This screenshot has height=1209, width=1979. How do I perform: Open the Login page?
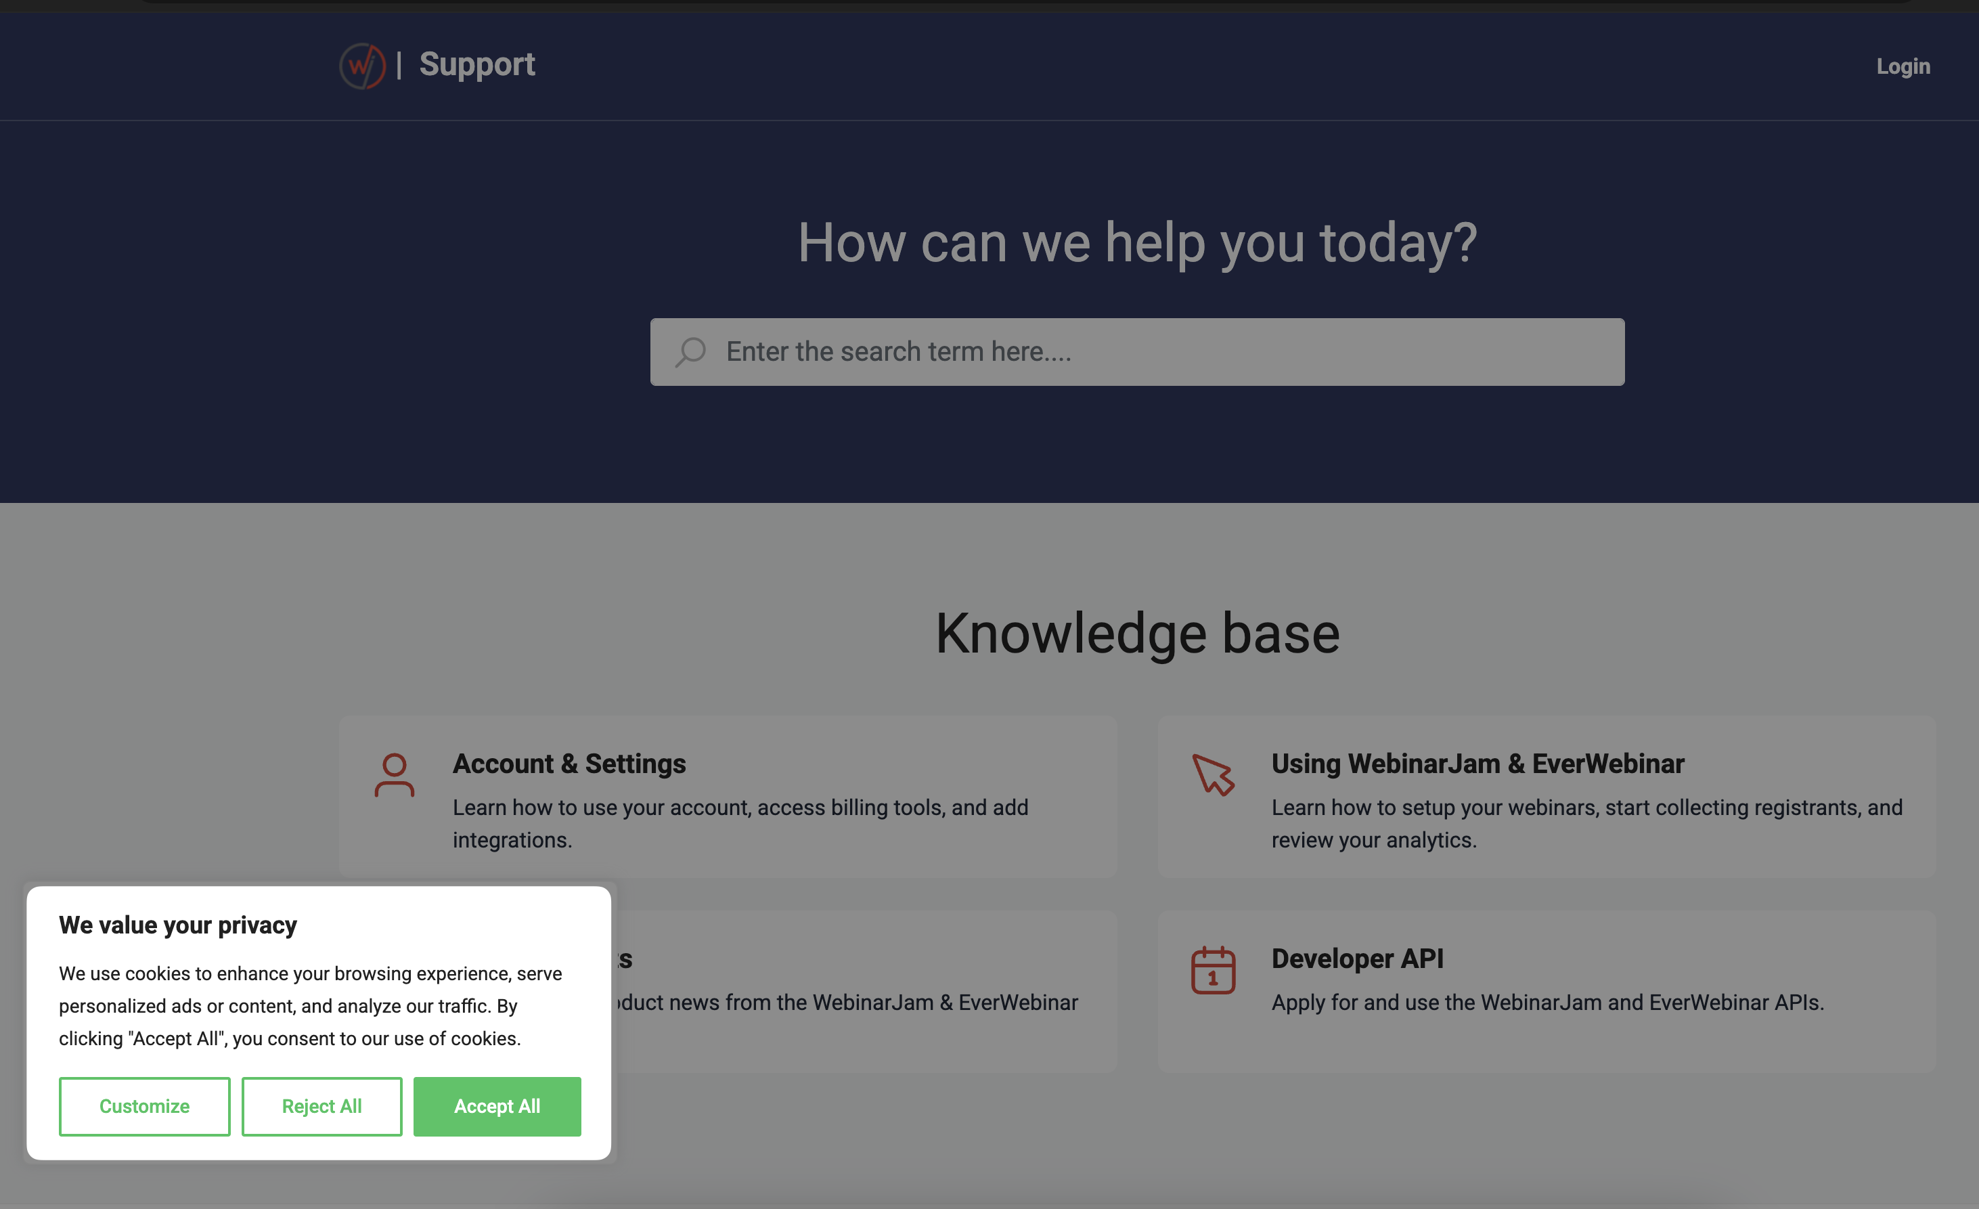pos(1903,66)
